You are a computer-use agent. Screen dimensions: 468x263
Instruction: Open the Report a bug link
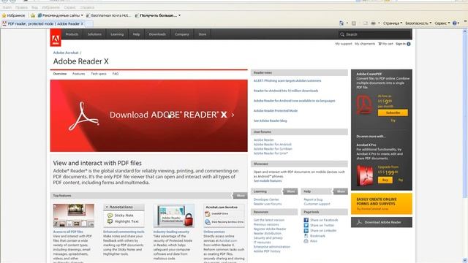click(313, 199)
